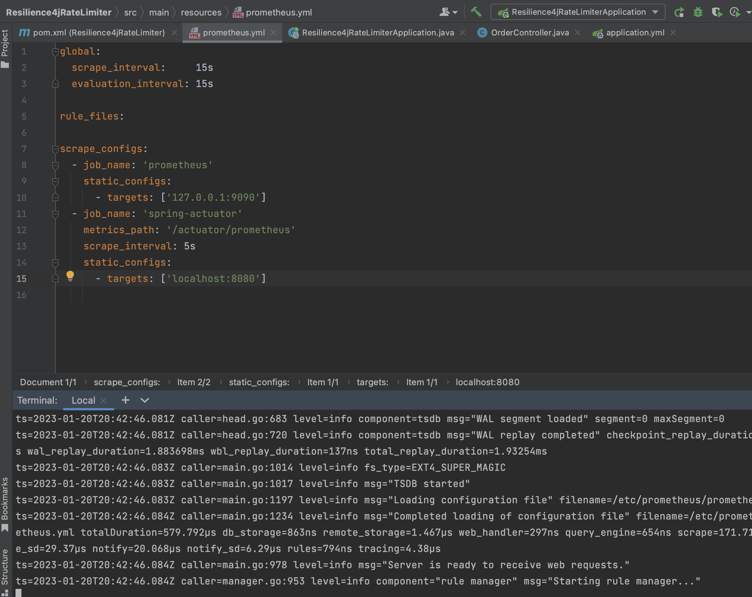Open the terminal tabs chevron dropdown

tap(144, 400)
